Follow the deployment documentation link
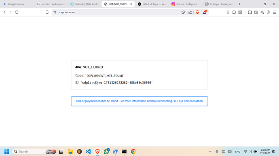Viewport: 279px width, 156px height. (139, 101)
